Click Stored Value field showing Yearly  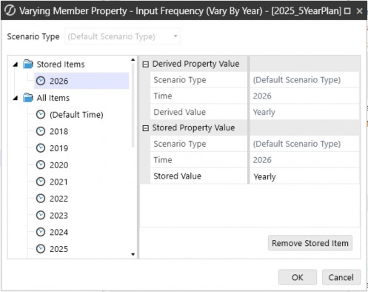pos(304,176)
